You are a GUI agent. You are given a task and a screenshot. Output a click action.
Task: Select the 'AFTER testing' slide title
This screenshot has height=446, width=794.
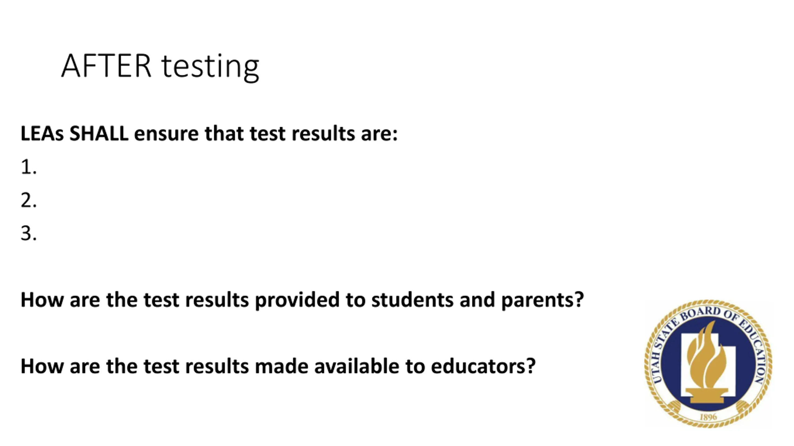click(160, 66)
